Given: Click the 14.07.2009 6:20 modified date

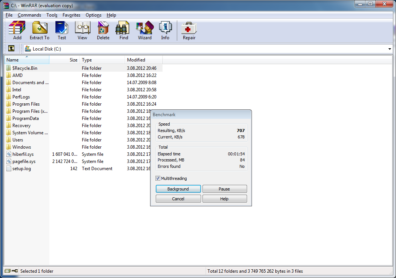Looking at the screenshot, I should tap(141, 97).
